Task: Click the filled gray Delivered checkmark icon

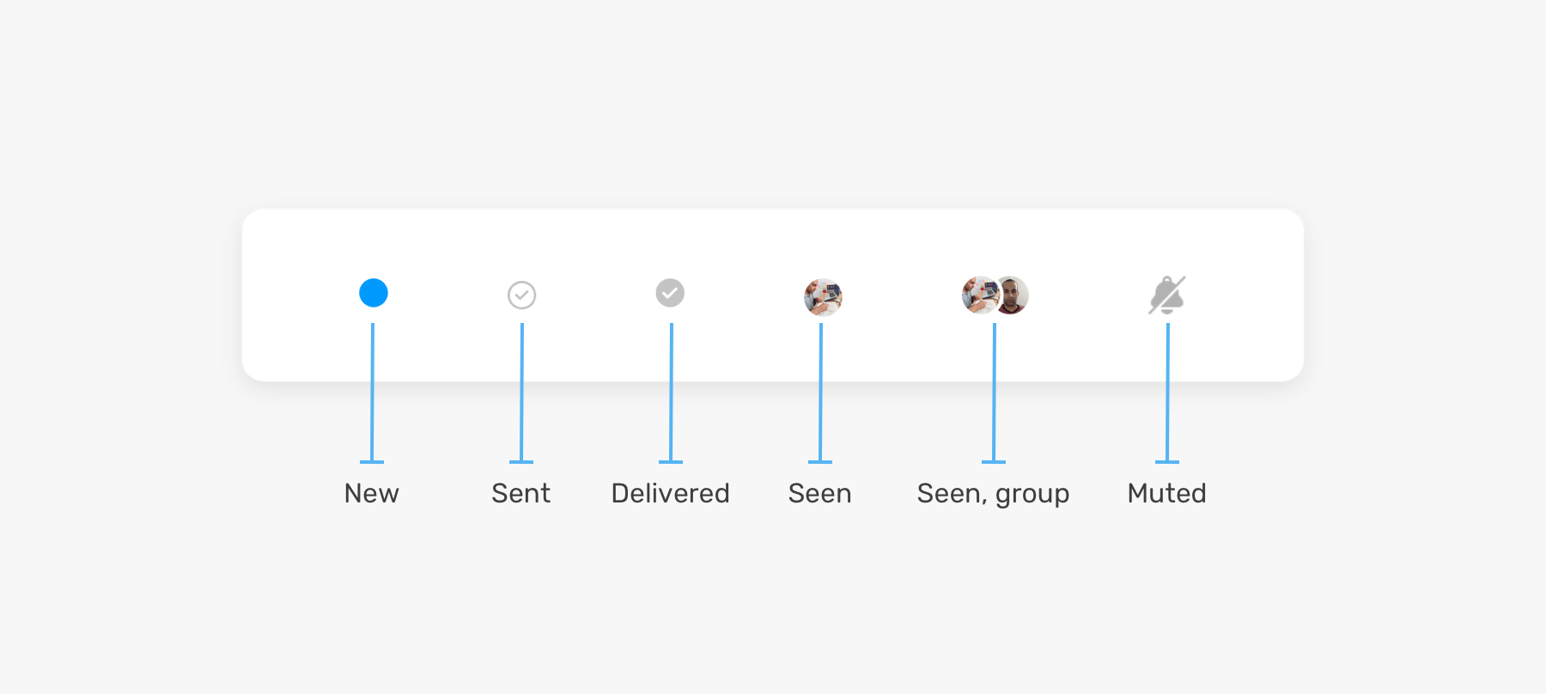Action: (670, 293)
